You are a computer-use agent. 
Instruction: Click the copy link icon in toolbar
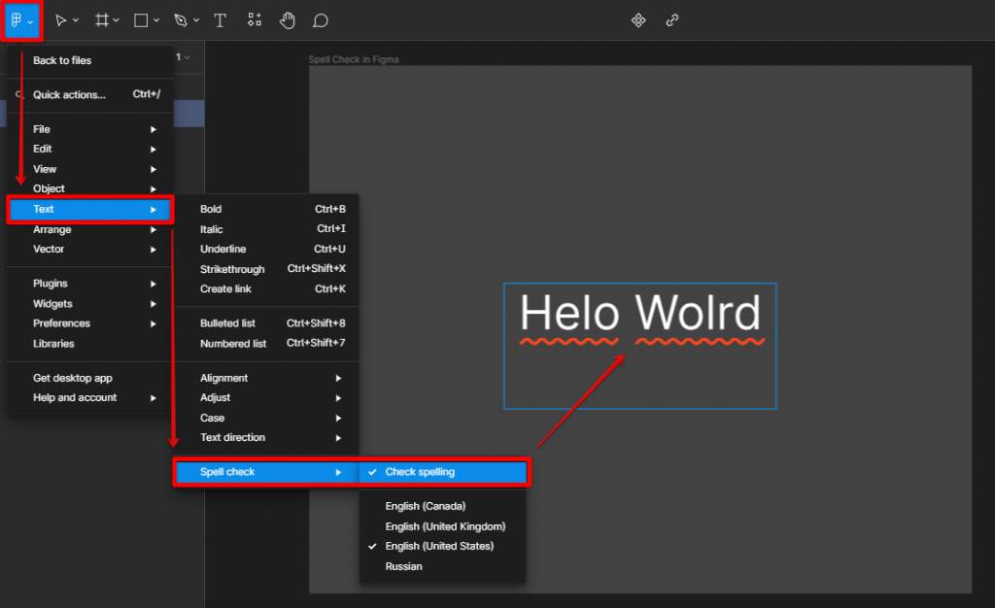672,19
